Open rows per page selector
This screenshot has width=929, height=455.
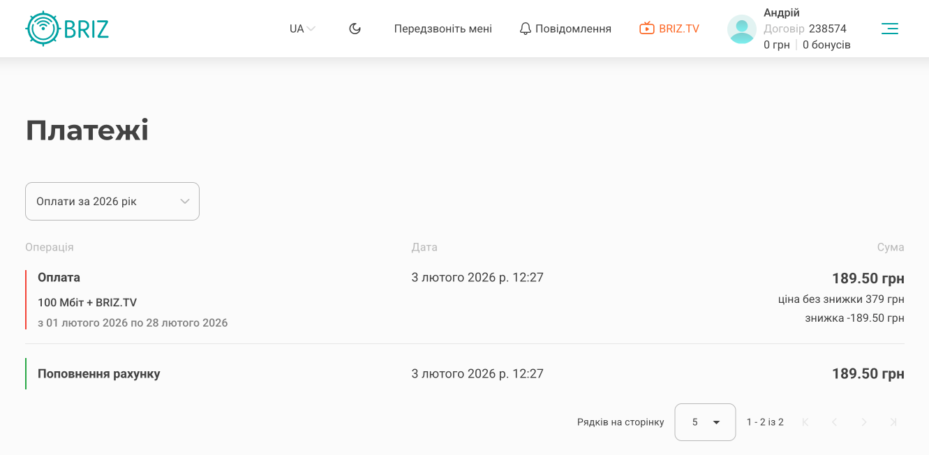pos(705,422)
